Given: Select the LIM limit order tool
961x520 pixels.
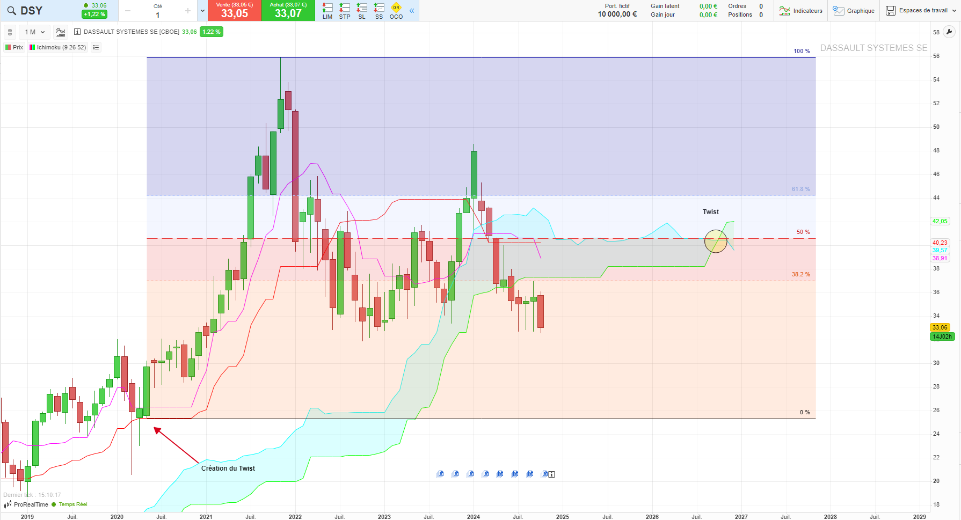Looking at the screenshot, I should (x=327, y=11).
